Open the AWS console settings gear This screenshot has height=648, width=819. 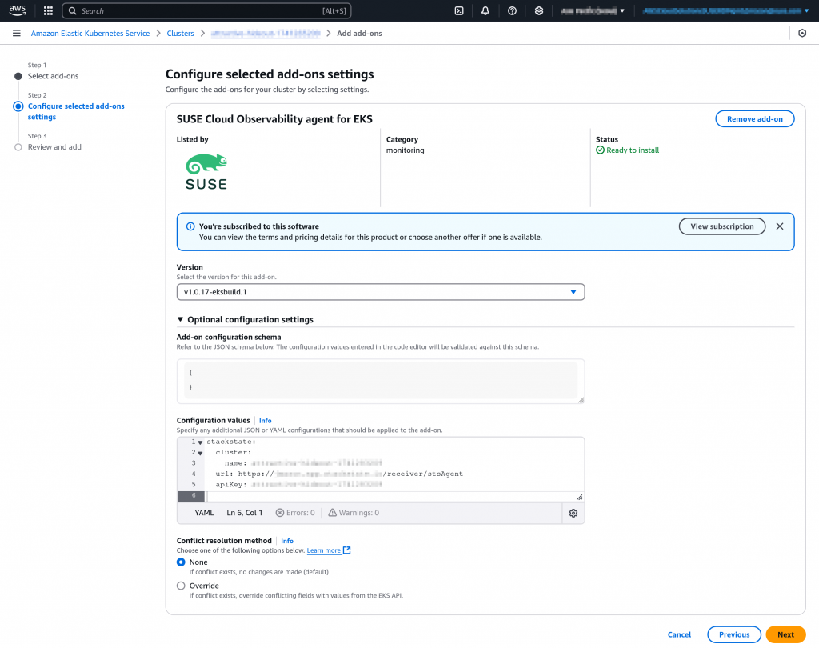coord(539,11)
